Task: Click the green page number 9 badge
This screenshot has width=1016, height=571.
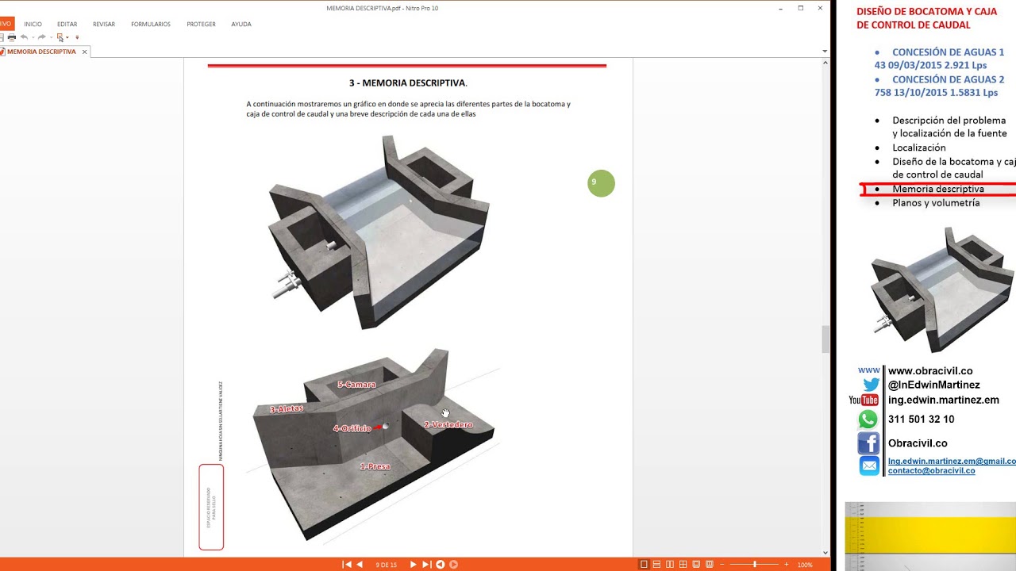Action: pos(601,183)
